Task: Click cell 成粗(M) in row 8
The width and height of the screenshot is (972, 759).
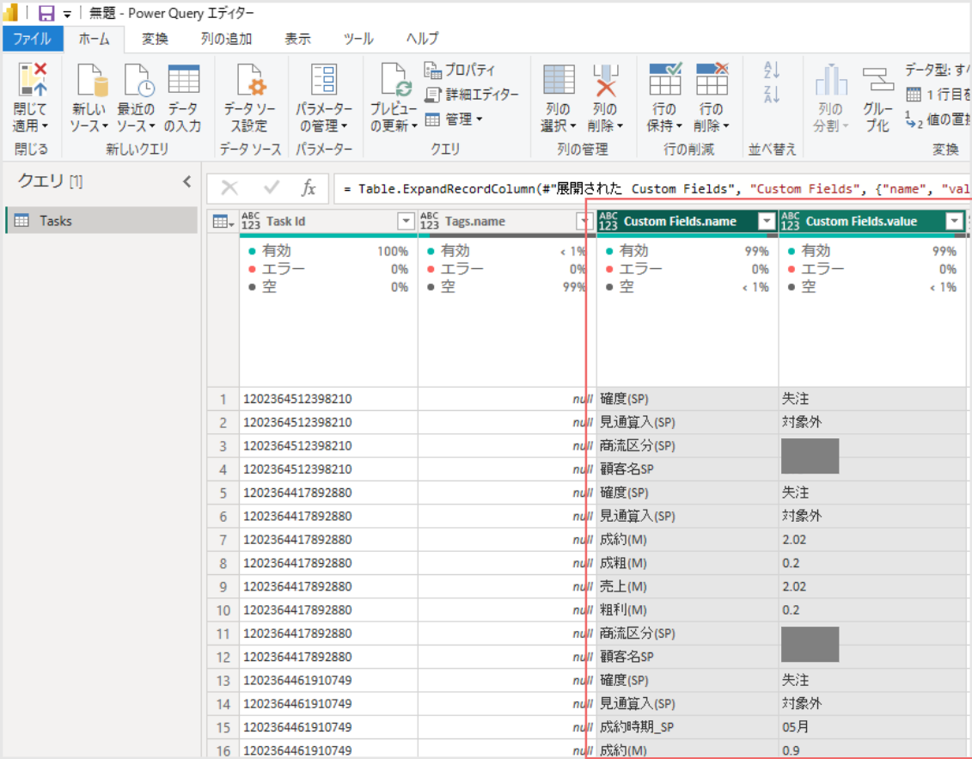Action: click(x=687, y=563)
